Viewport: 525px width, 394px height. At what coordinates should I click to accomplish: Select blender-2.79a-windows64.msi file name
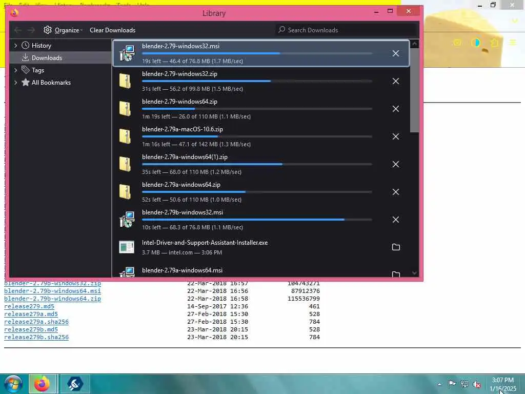coord(182,270)
